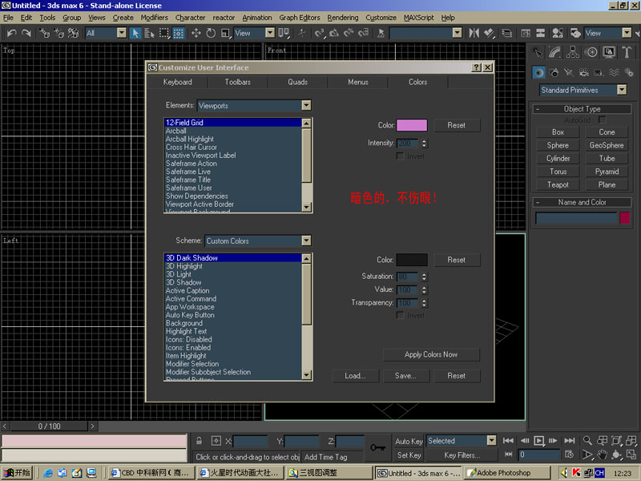Open Adobe Photoshop from the taskbar
The width and height of the screenshot is (641, 481).
[506, 473]
